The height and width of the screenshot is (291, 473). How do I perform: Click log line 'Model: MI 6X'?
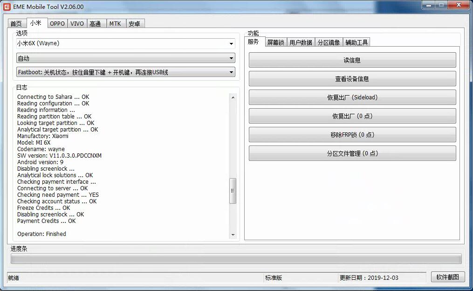coord(34,143)
